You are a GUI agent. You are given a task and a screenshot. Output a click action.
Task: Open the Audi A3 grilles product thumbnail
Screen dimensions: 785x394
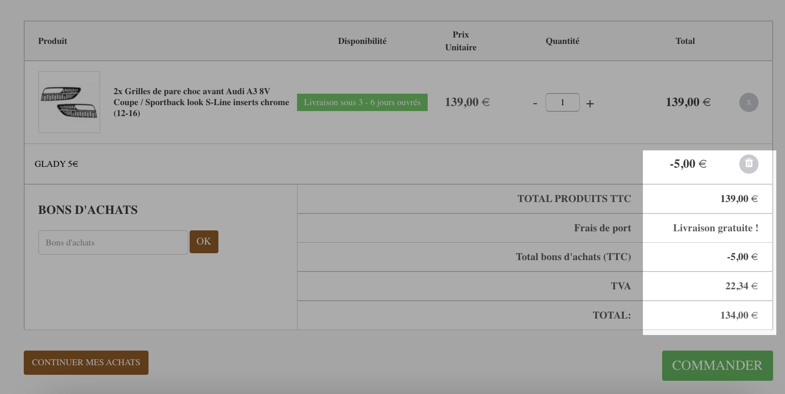[69, 102]
